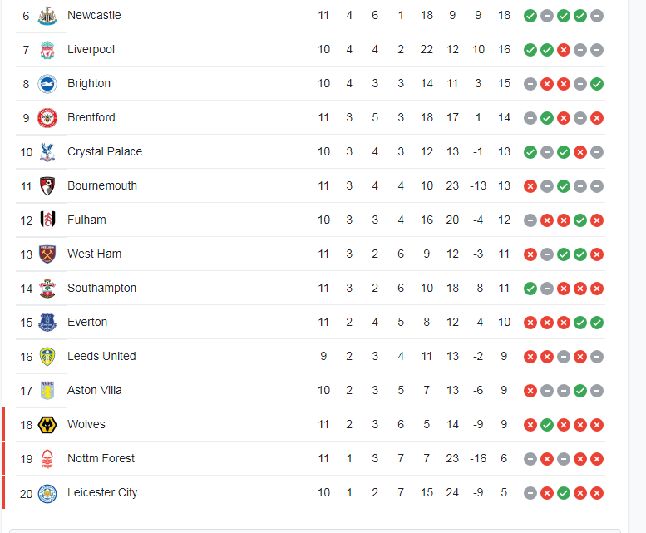646x533 pixels.
Task: Click the Newcastle club crest
Action: pos(47,15)
